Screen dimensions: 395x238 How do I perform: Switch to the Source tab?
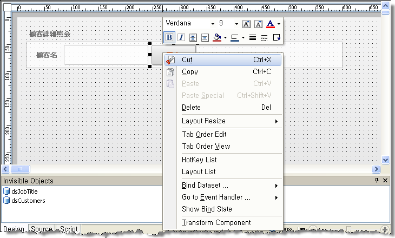[41, 229]
